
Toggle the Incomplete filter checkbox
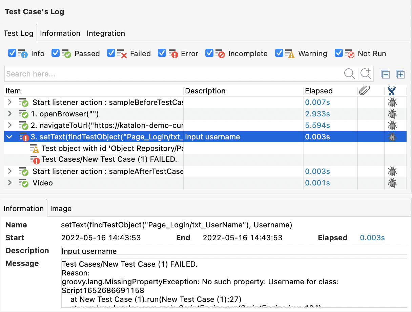coord(209,53)
